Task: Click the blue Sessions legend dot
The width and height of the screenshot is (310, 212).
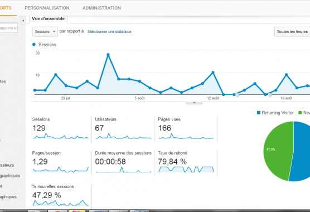Action: click(x=34, y=45)
